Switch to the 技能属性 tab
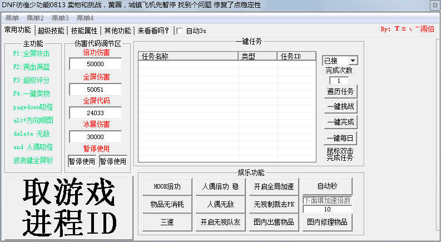This screenshot has height=242, width=441. pos(84,31)
